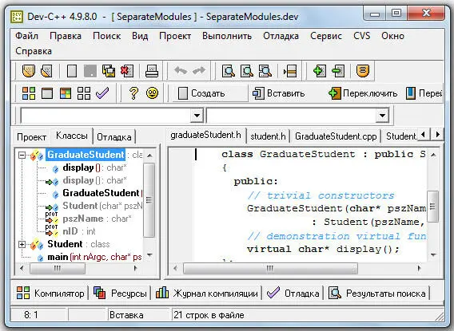Open the Файл menu
The width and height of the screenshot is (454, 331).
[x=26, y=36]
